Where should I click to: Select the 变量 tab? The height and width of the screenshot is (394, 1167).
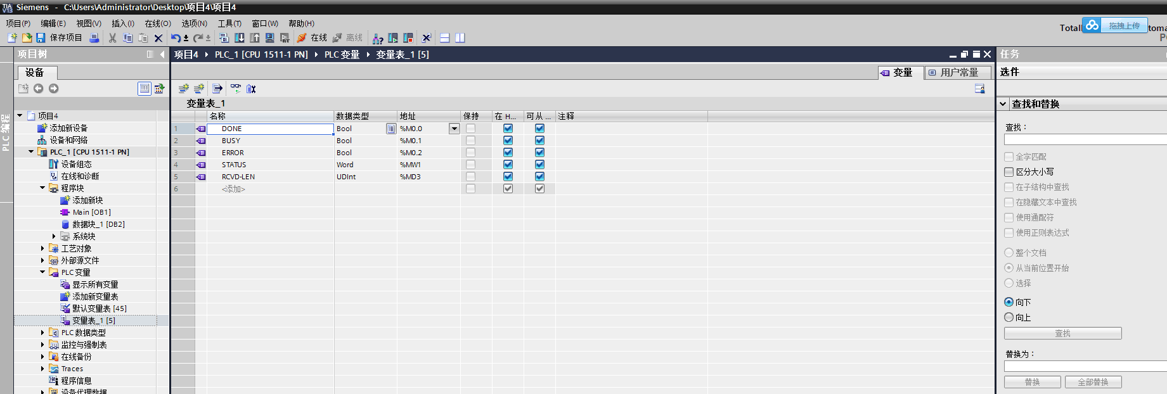901,72
